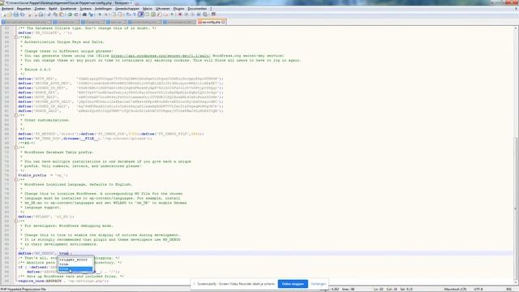519x292 pixels.
Task: Open the Syntaxis menu
Action: click(x=85, y=9)
